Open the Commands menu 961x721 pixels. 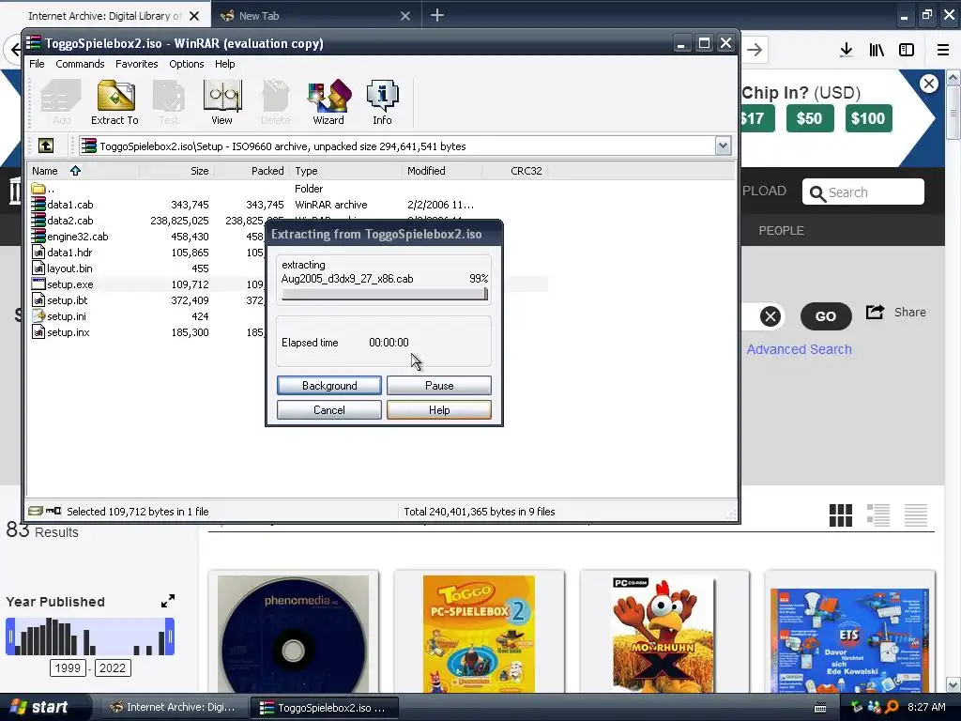click(x=80, y=64)
